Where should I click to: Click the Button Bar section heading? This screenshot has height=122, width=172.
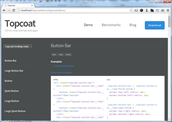(61, 46)
